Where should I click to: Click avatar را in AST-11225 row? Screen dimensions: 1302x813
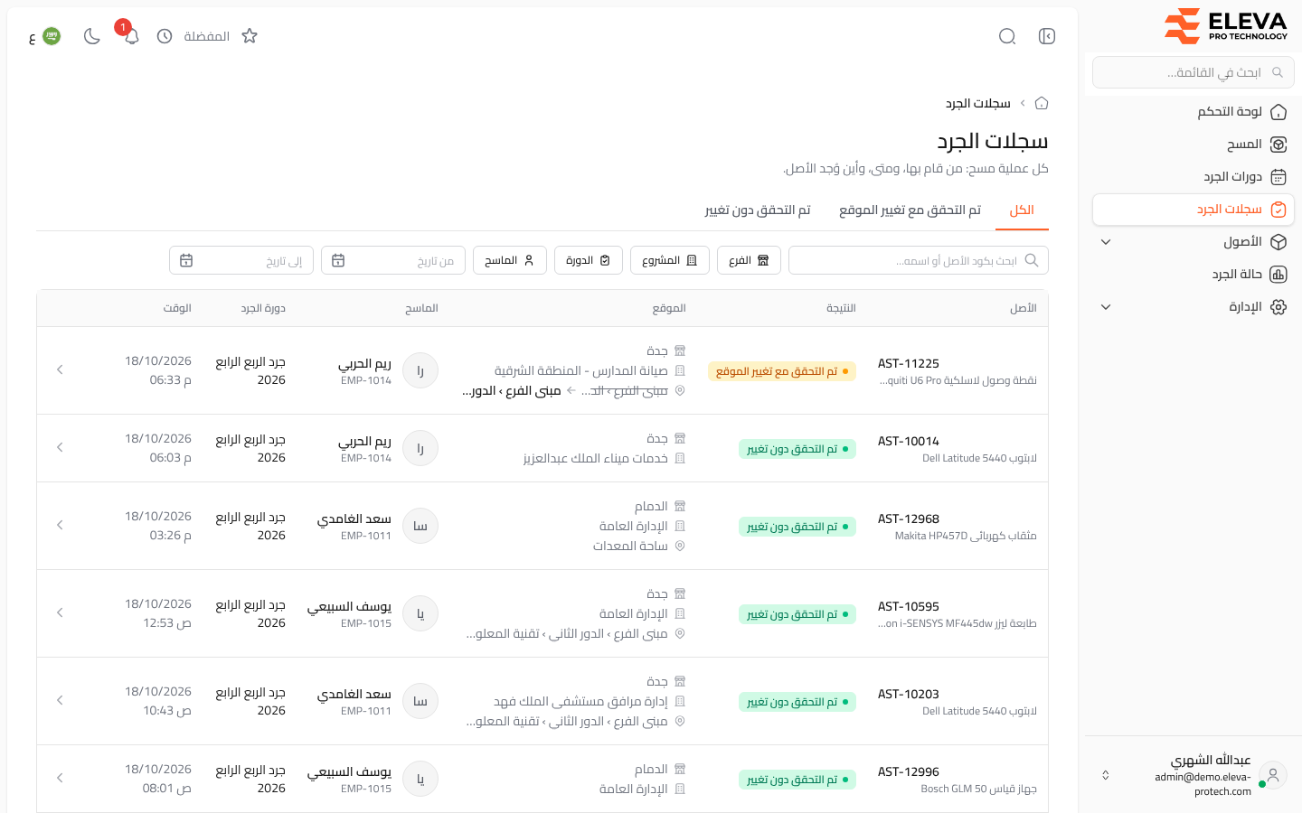click(x=420, y=370)
